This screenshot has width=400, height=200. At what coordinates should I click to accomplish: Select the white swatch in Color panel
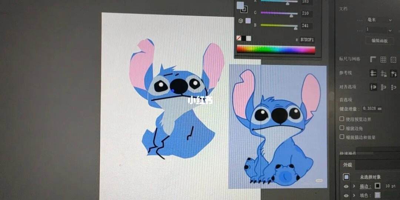click(x=249, y=38)
